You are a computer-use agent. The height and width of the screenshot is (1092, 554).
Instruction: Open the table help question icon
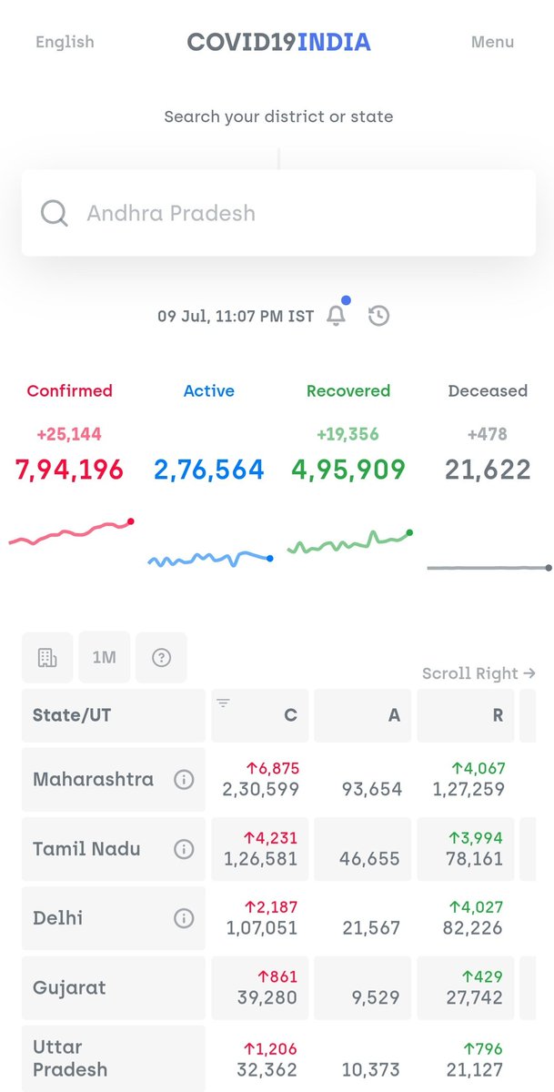click(x=161, y=657)
